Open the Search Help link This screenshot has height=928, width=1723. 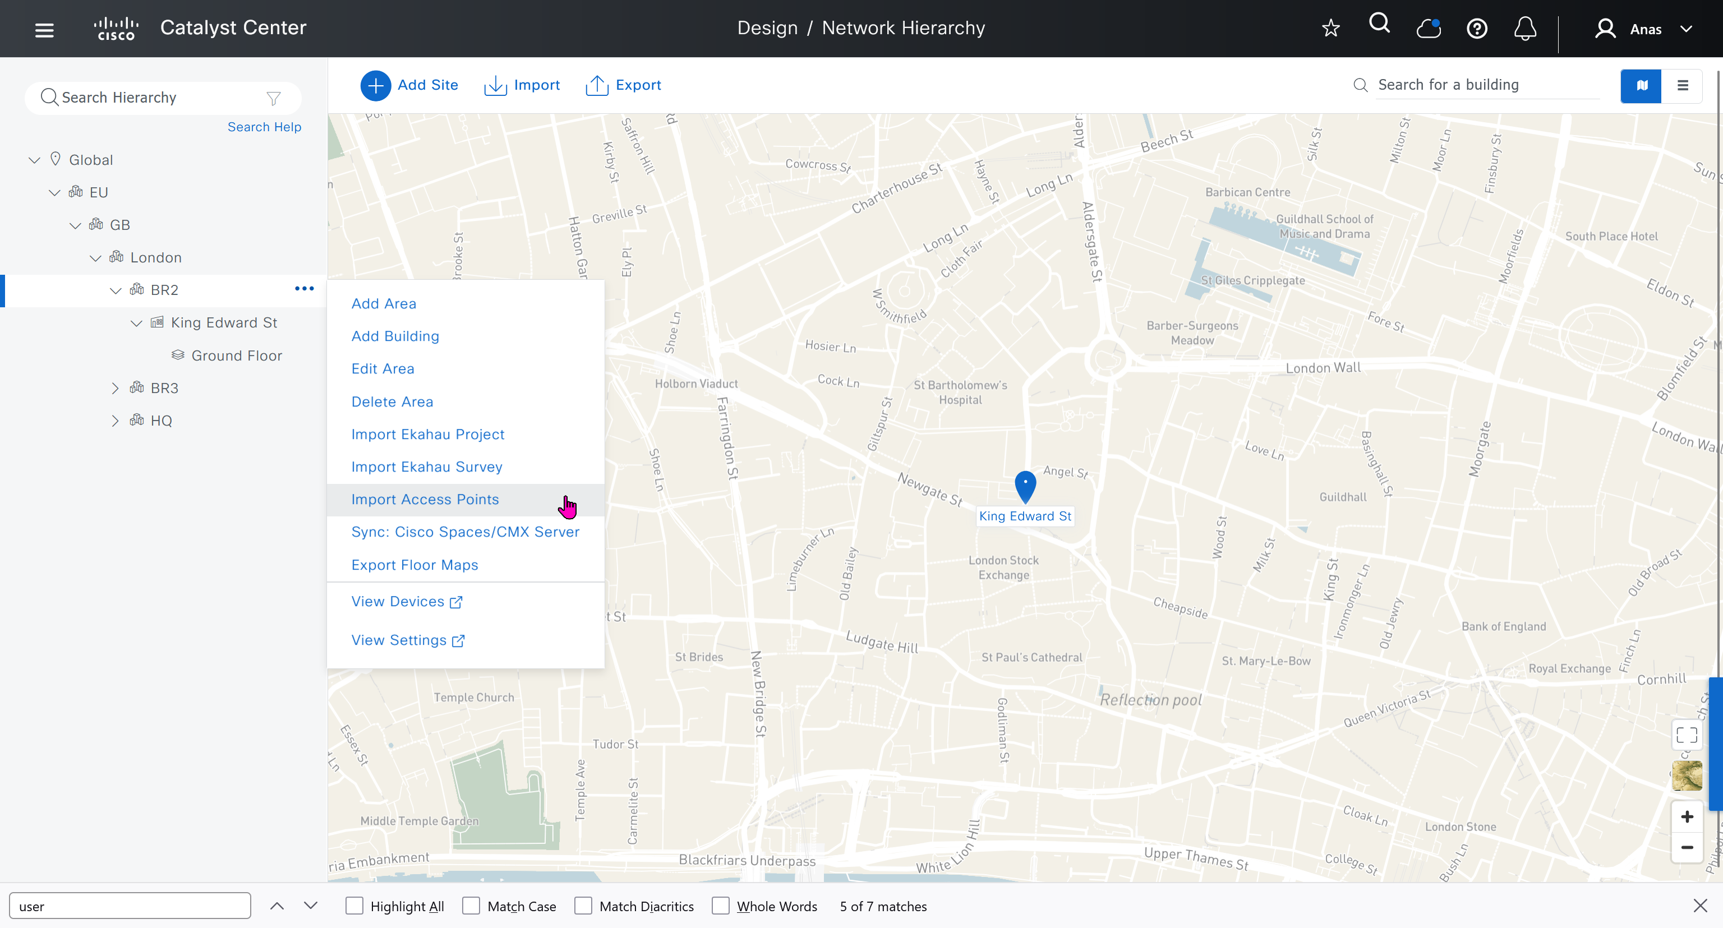pyautogui.click(x=264, y=127)
